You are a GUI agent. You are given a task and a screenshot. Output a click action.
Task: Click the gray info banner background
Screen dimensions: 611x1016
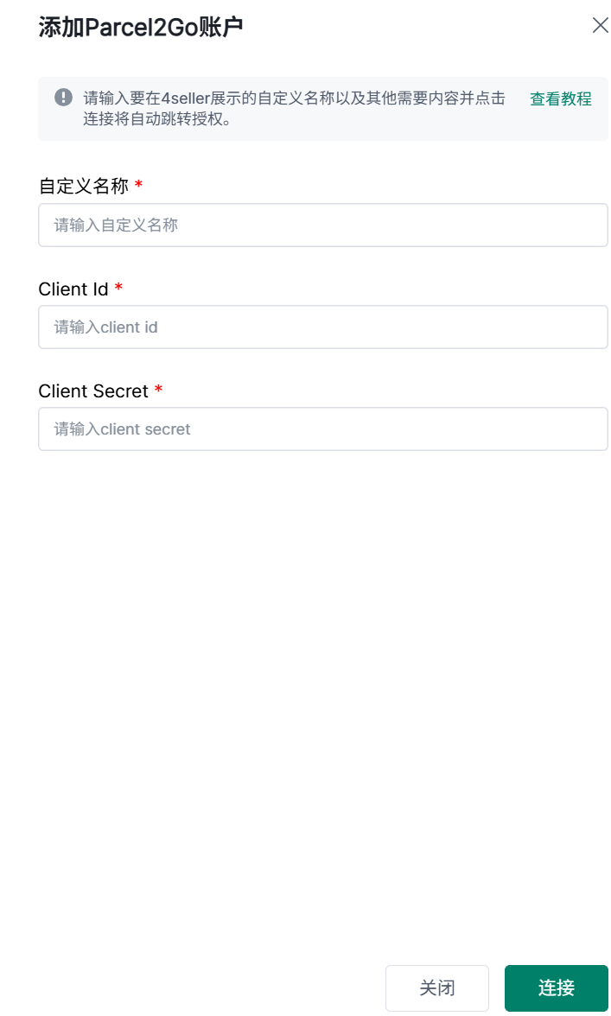click(322, 109)
